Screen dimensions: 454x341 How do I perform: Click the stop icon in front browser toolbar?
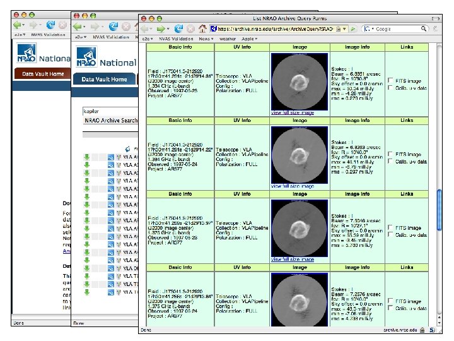(190, 28)
